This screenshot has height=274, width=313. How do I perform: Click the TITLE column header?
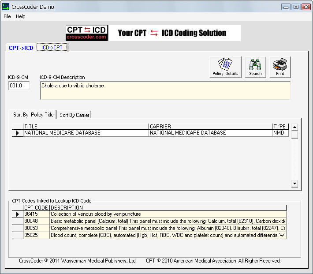[86, 127]
